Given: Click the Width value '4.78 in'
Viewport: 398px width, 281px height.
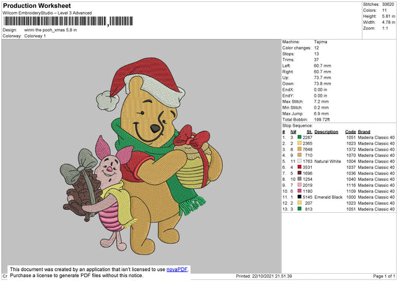Looking at the screenshot, I should click(388, 23).
